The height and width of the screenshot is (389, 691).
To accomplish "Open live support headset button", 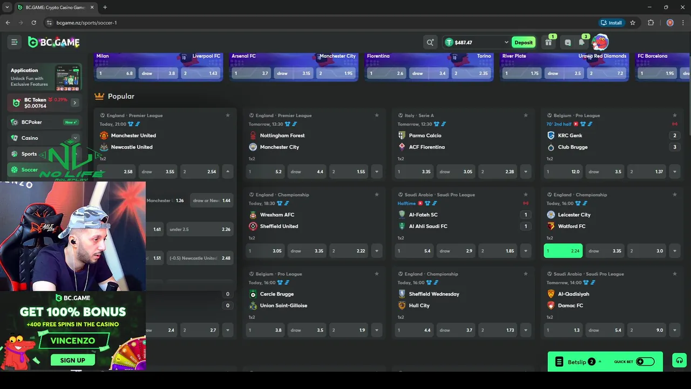I will click(679, 361).
